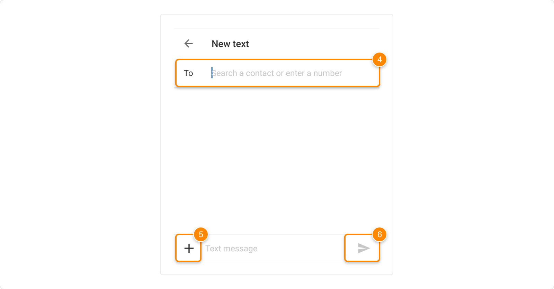Focus the Text message input
554x289 pixels.
point(270,249)
